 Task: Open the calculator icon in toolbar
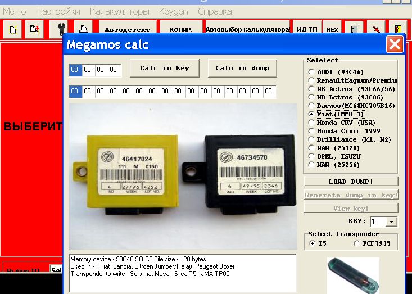pos(354,28)
